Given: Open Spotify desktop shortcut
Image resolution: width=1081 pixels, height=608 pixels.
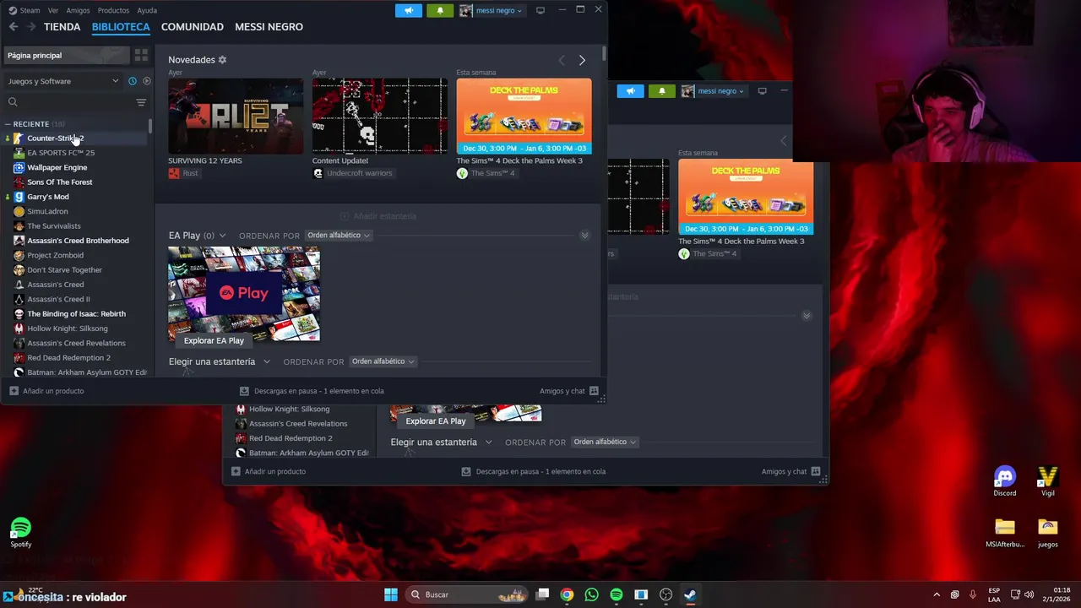Looking at the screenshot, I should coord(21,533).
